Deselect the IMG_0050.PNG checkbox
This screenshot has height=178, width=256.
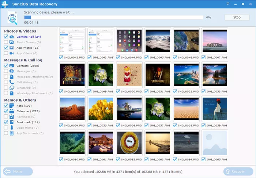[x=118, y=91]
